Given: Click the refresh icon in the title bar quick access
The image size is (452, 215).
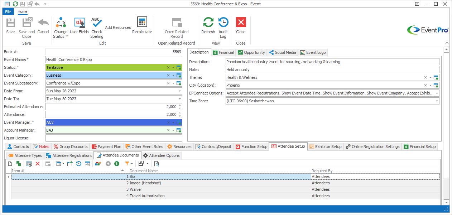Looking at the screenshot, I should (15, 4).
